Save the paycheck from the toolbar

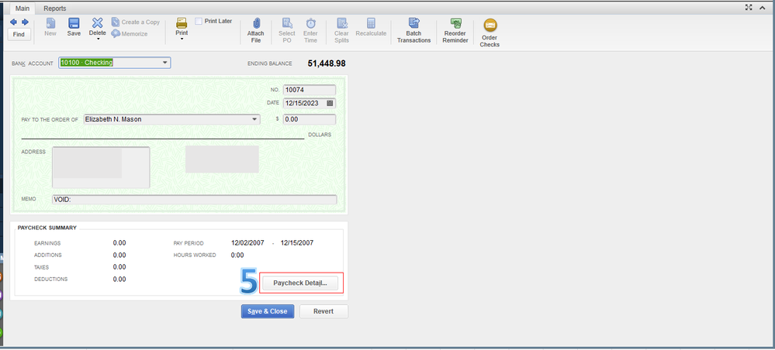click(74, 28)
